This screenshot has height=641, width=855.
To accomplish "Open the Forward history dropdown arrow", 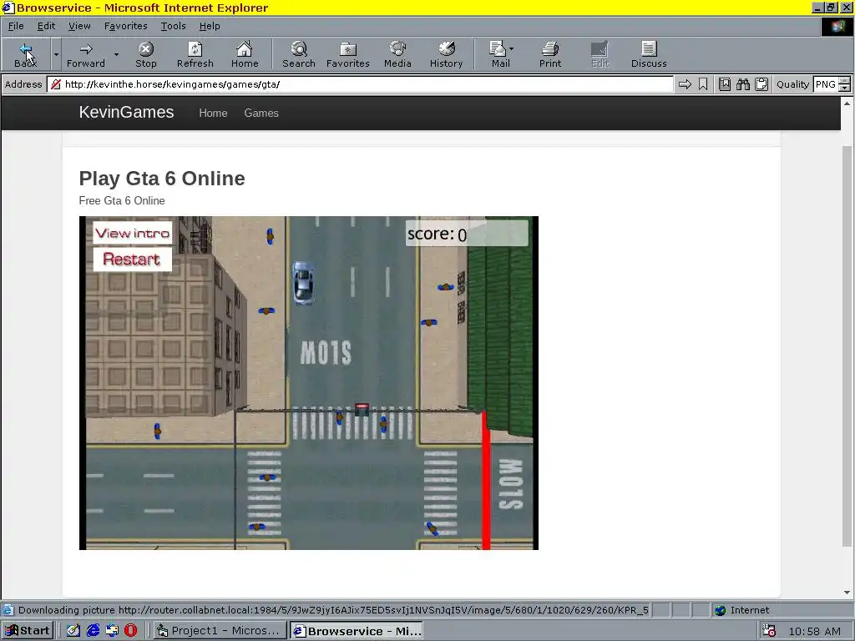I will pyautogui.click(x=116, y=54).
